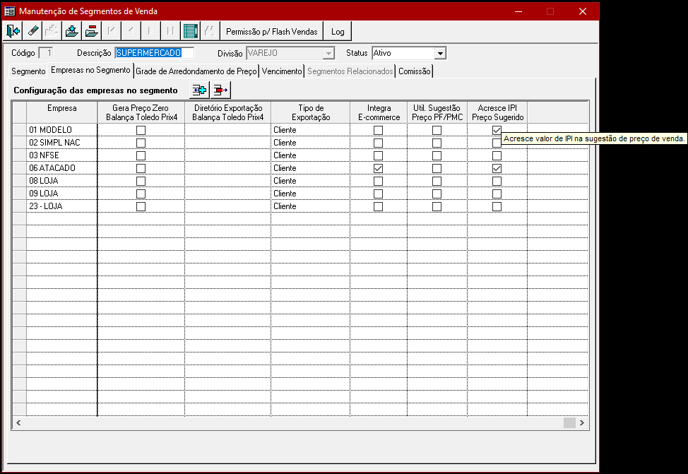Select the Empresas no Segmento tab
Screen dimensions: 688x474
coord(90,70)
